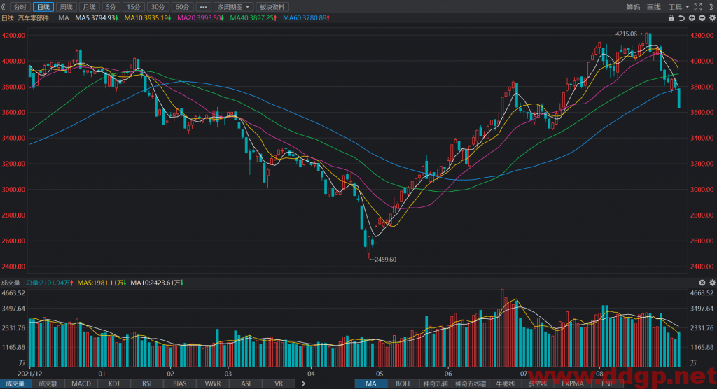Select MA main chart overlay tab
The width and height of the screenshot is (717, 389).
click(x=371, y=383)
